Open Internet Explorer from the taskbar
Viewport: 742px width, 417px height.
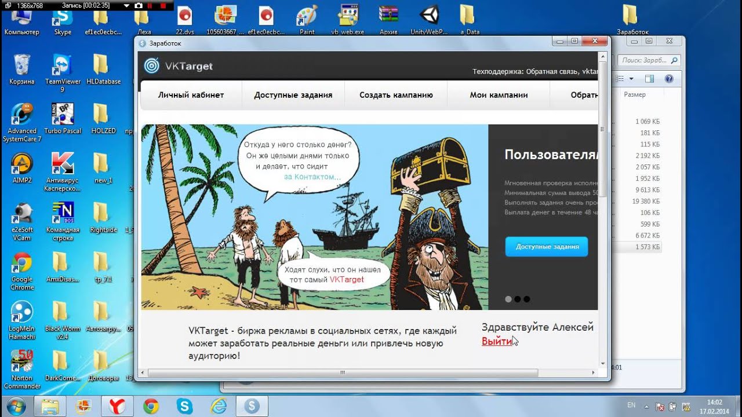(218, 405)
